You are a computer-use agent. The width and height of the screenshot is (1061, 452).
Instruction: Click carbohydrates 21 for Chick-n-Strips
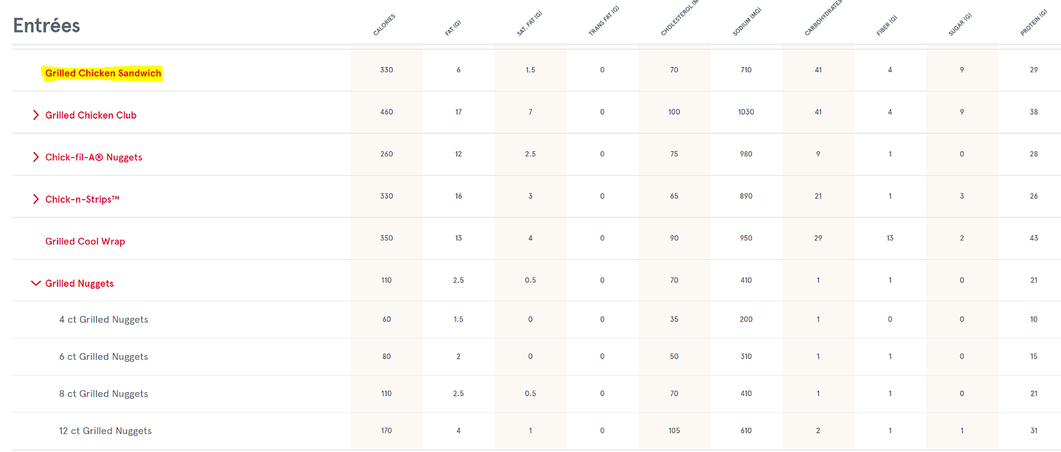pos(818,197)
